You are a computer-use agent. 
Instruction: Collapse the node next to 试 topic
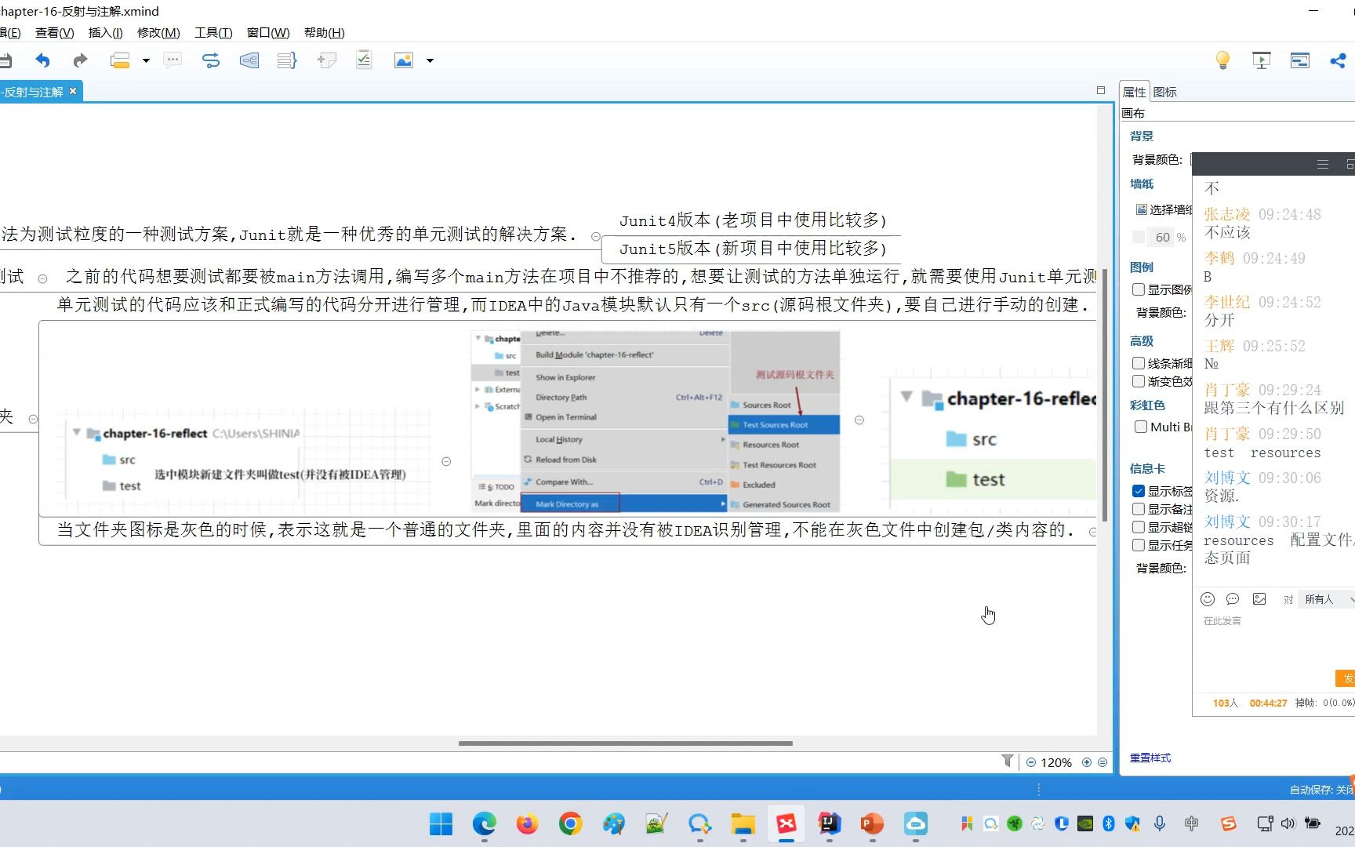click(x=42, y=278)
